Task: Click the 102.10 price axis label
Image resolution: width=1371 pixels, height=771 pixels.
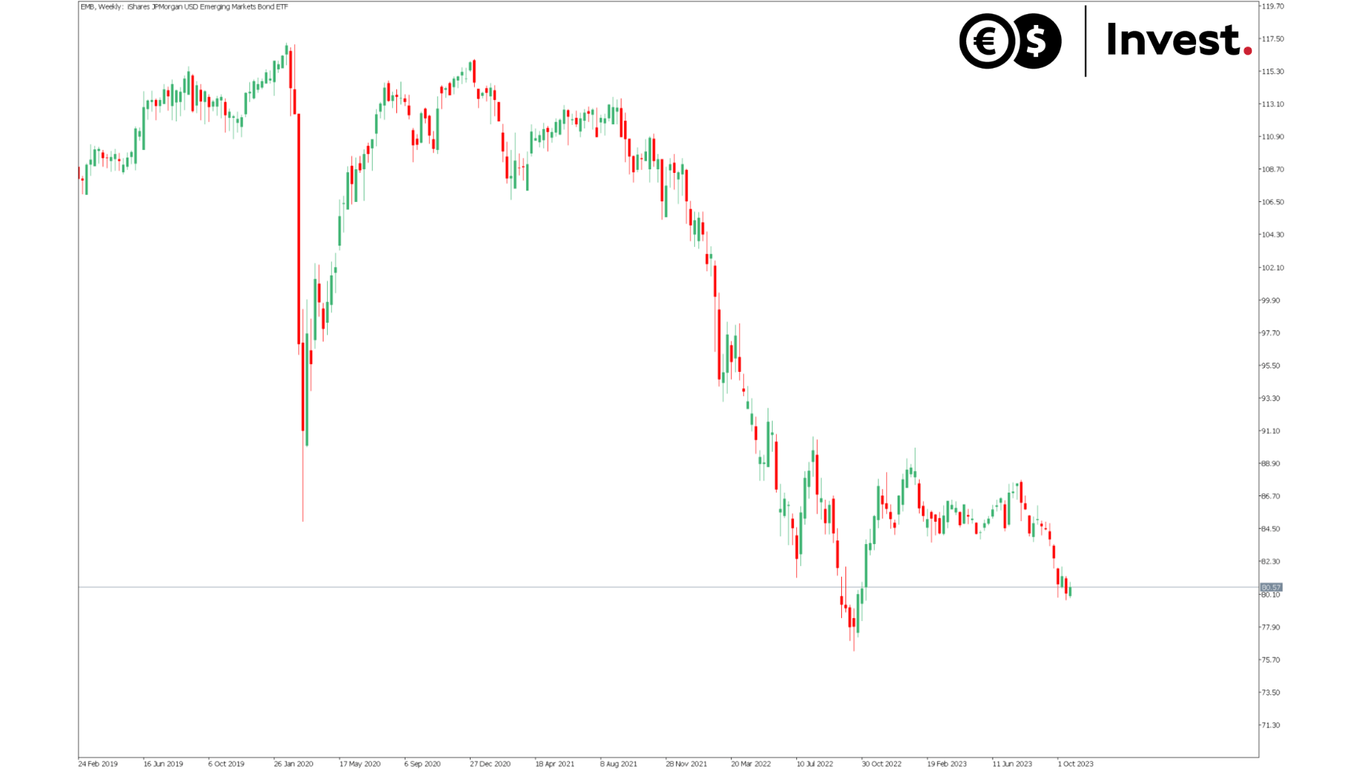Action: click(1272, 268)
